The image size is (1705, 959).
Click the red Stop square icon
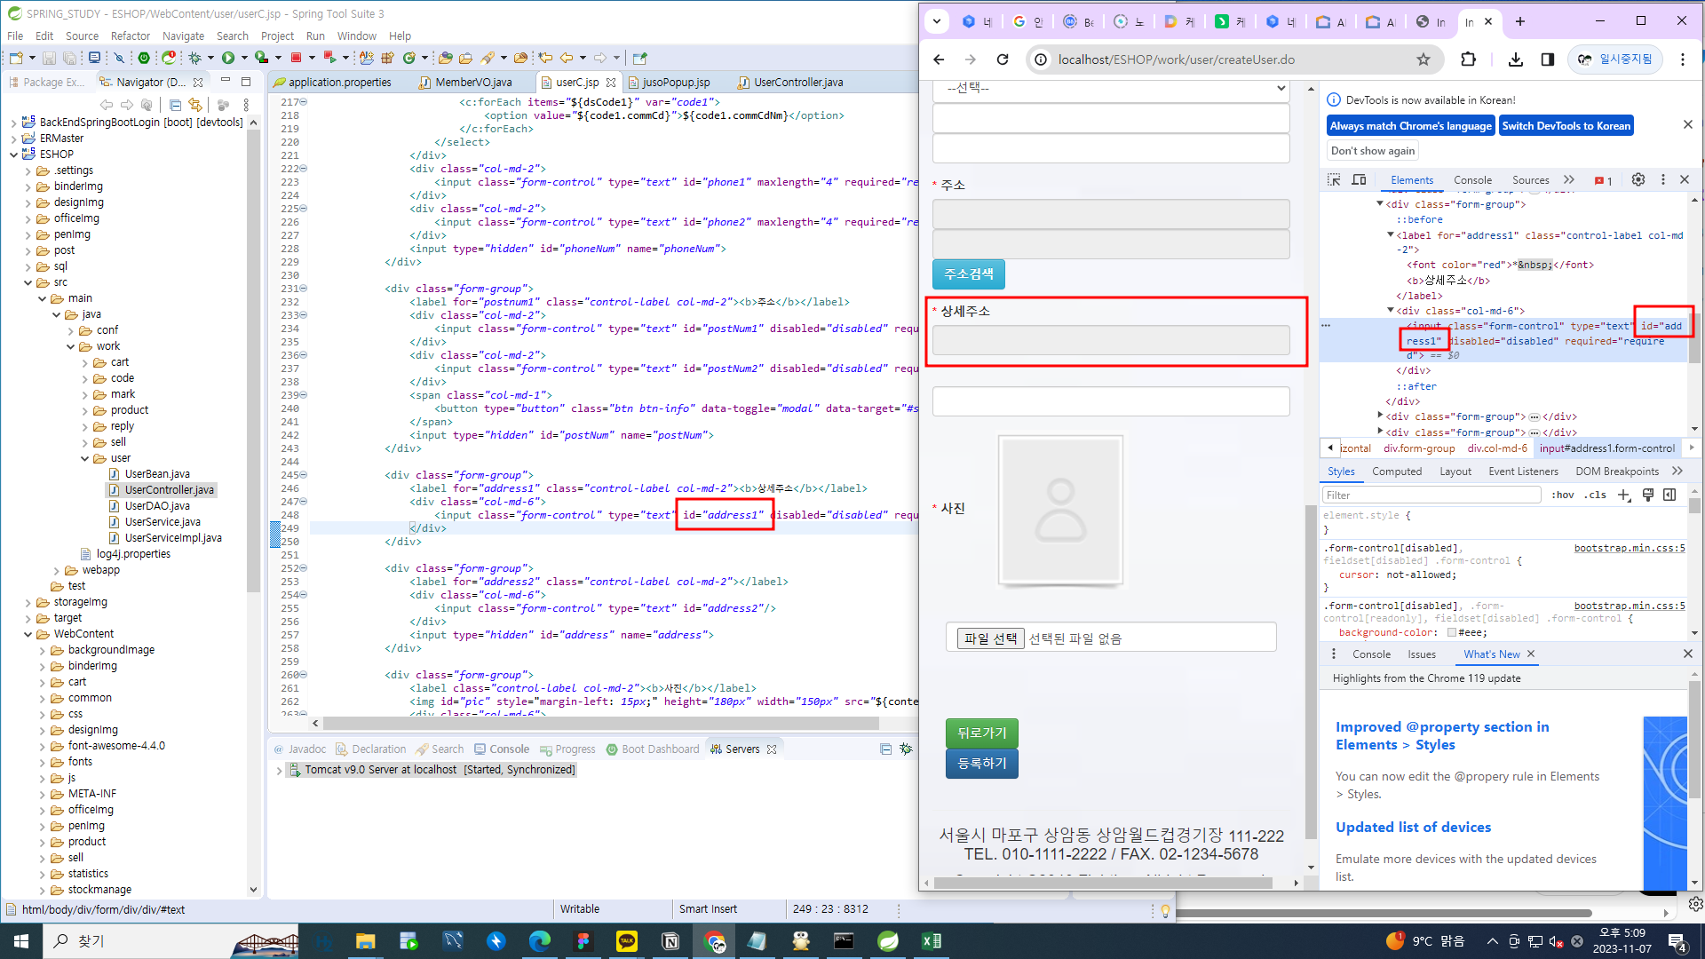click(296, 58)
